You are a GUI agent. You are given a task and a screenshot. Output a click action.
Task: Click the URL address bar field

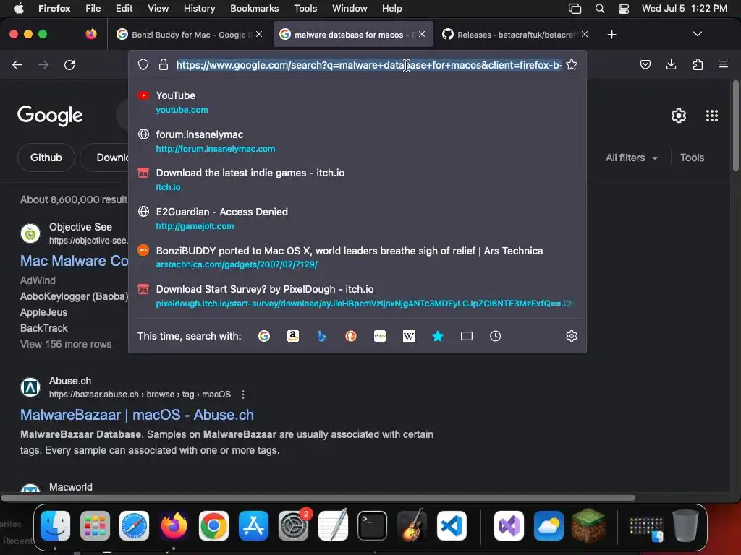(x=368, y=65)
